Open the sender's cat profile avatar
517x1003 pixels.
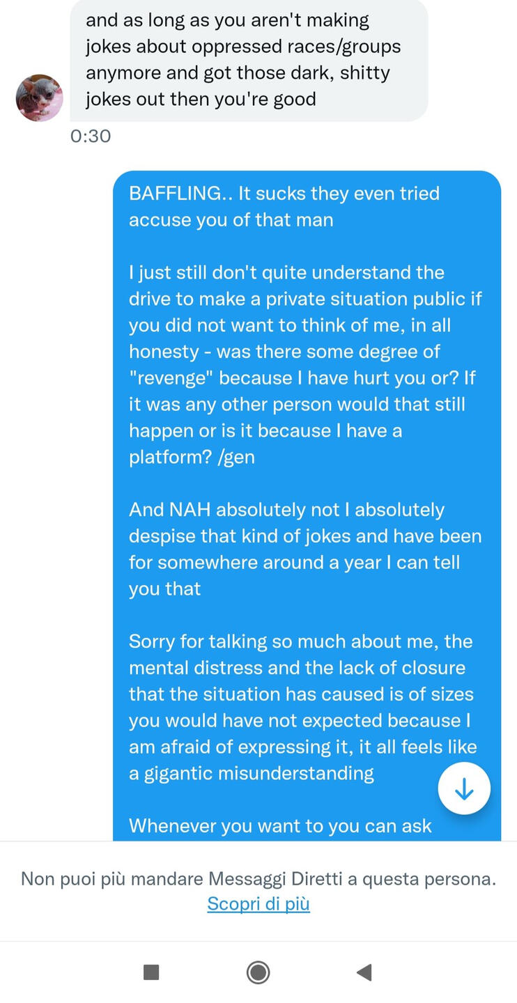click(40, 98)
